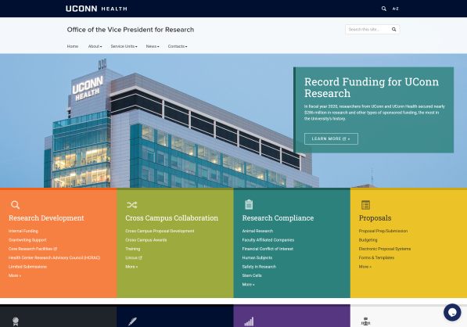Click the search magnifier icon in top bar
The width and height of the screenshot is (467, 327).
384,9
